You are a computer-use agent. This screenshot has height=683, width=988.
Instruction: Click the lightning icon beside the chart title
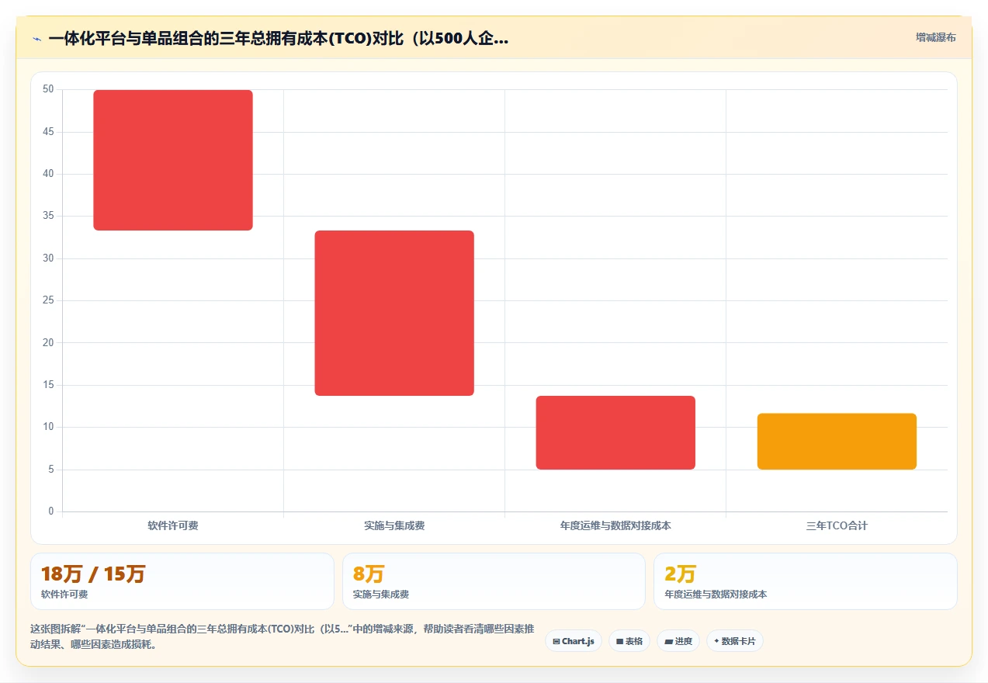point(36,39)
